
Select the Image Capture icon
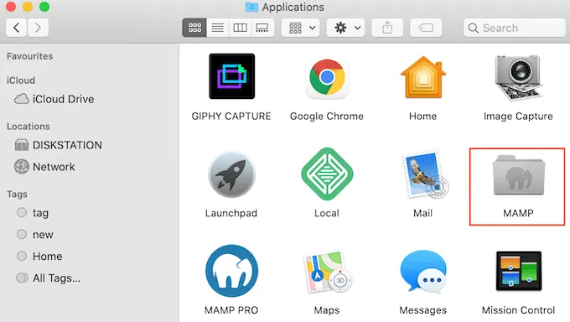[518, 77]
